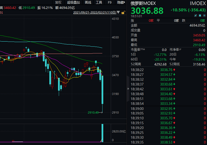Screen dimensions: 207x145
Task: Click the 52周低 value 3158.46
Action: point(199,64)
